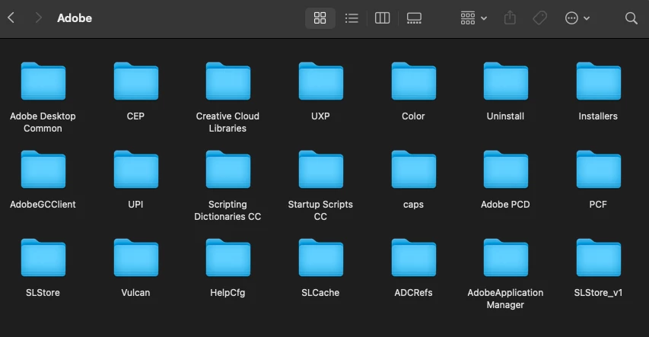This screenshot has width=649, height=337.
Task: Click the "Scripting Dictionaries CC" name label
Action: 227,210
